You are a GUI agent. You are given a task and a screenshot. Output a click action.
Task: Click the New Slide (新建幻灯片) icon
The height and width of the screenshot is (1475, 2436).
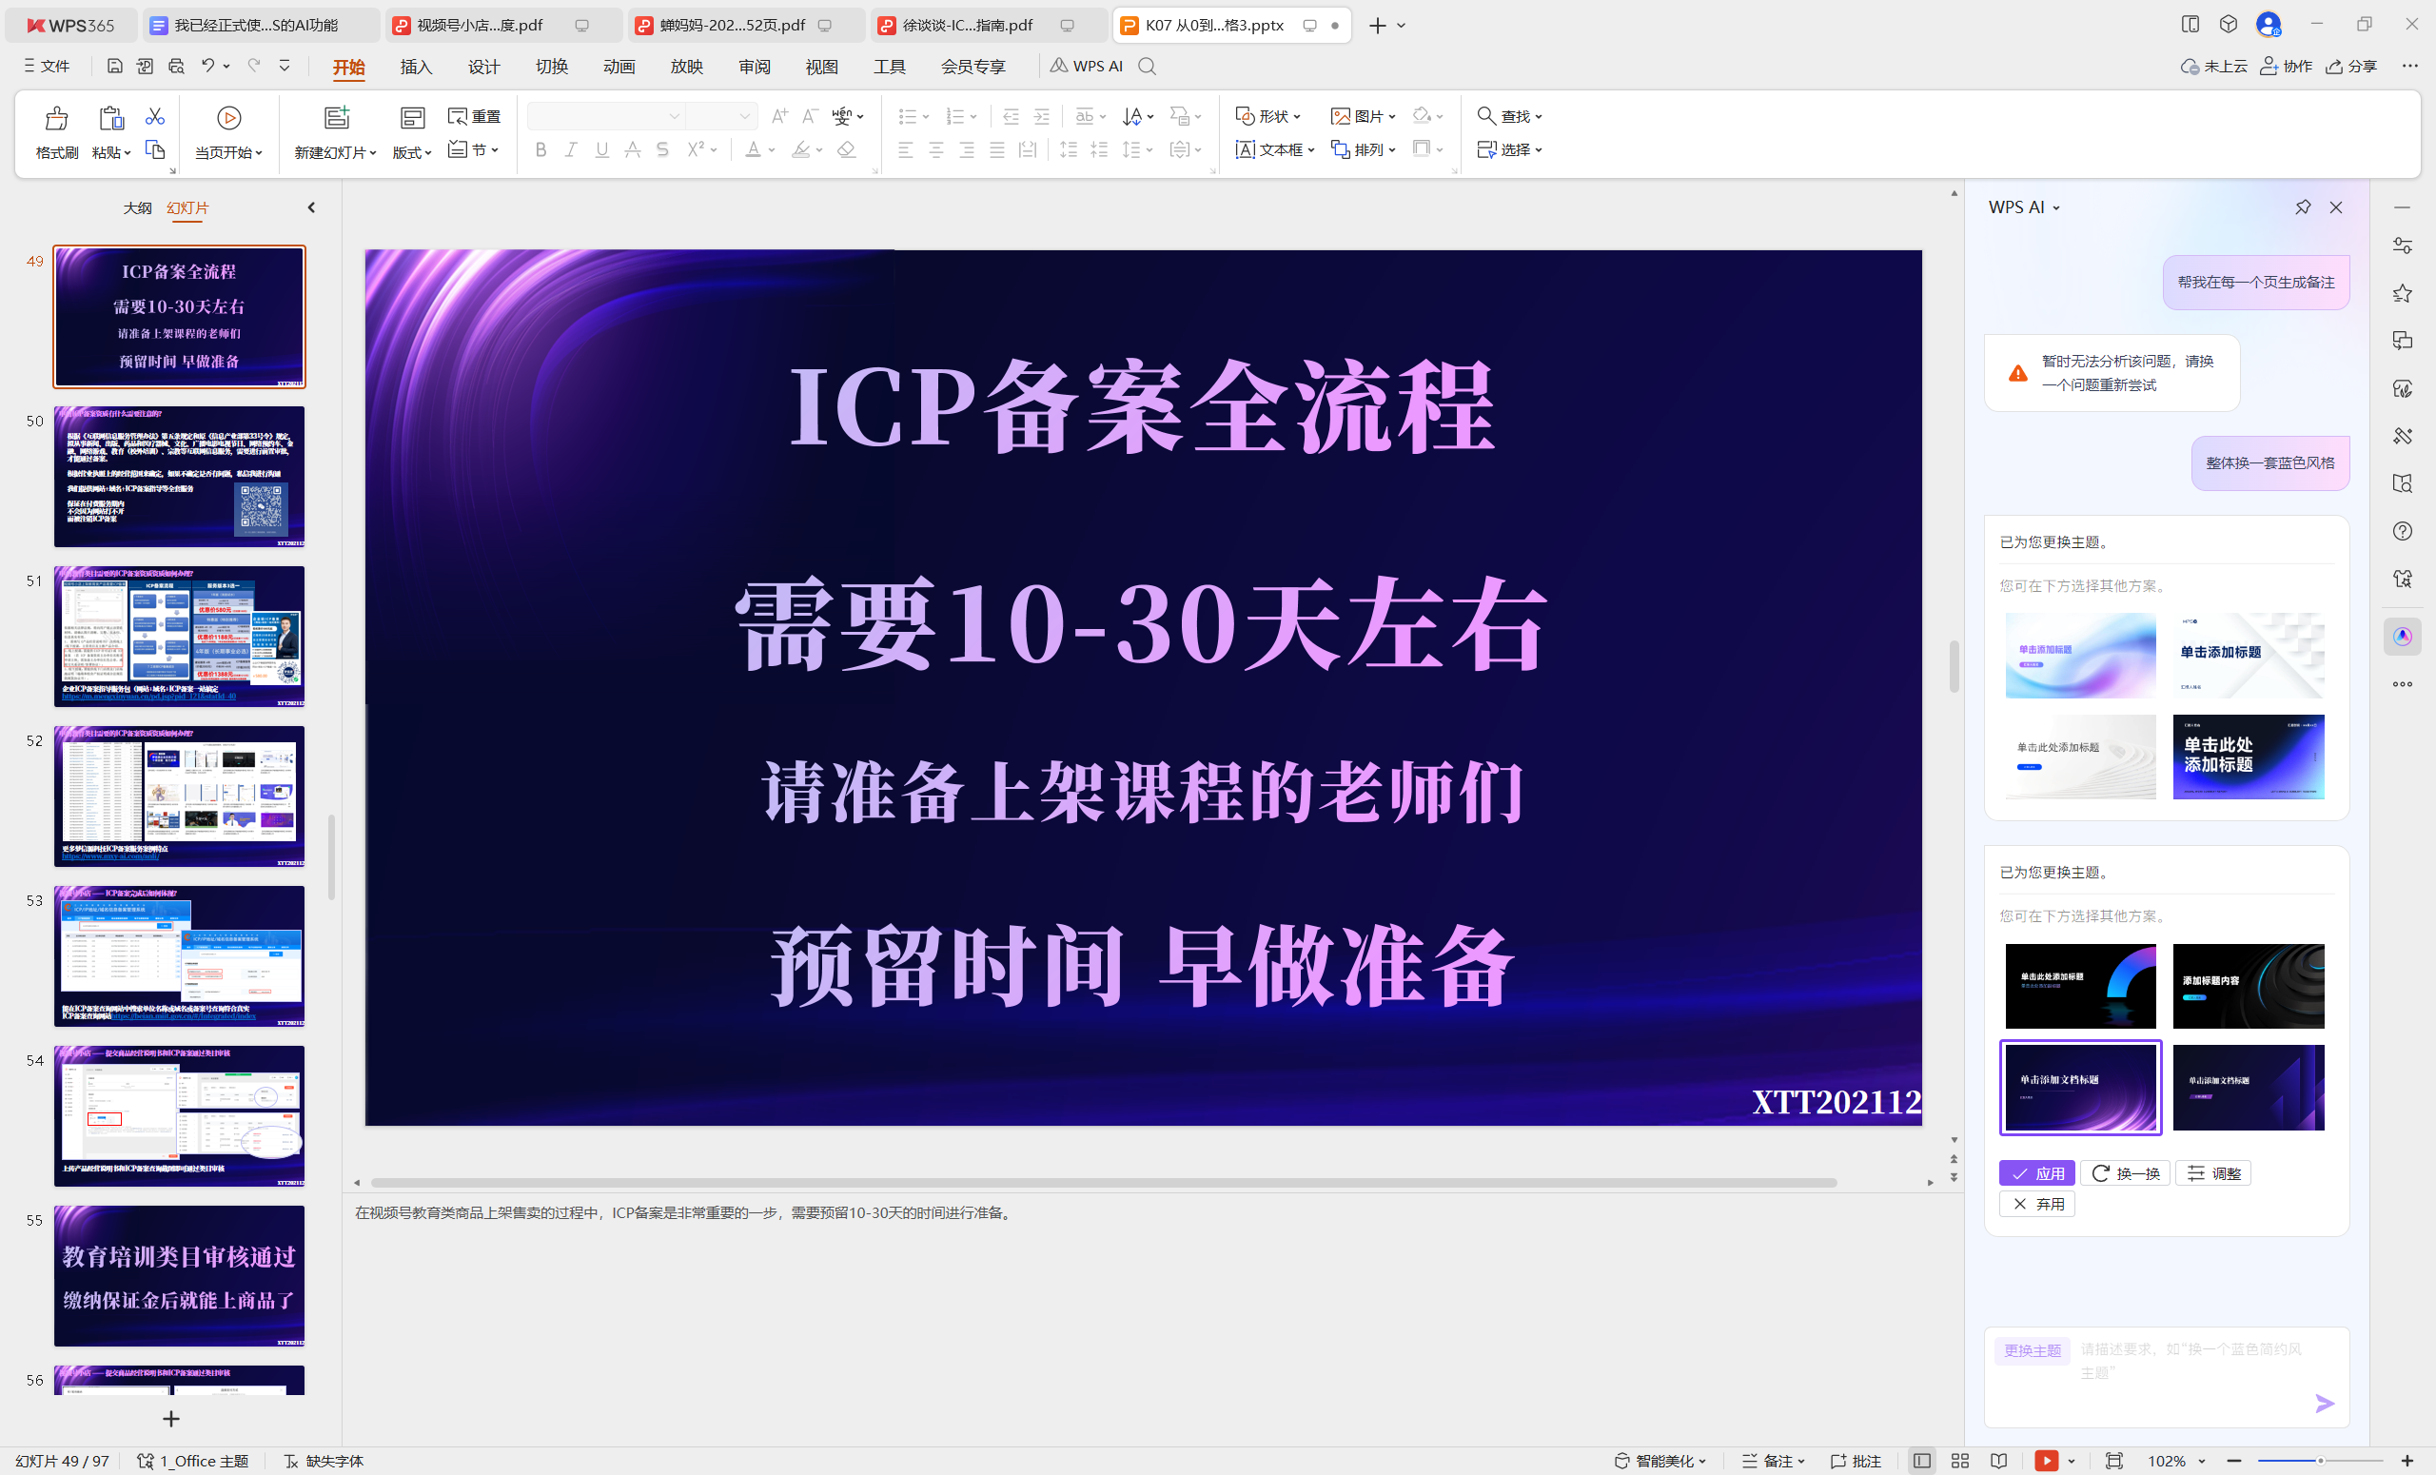point(336,119)
